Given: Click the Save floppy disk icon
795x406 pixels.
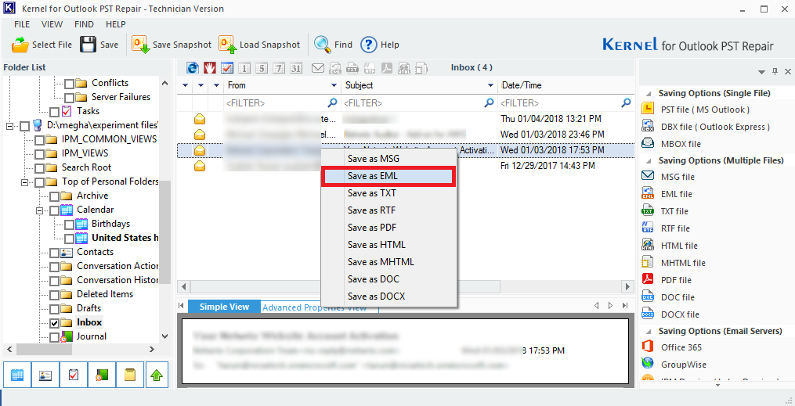Looking at the screenshot, I should 89,45.
